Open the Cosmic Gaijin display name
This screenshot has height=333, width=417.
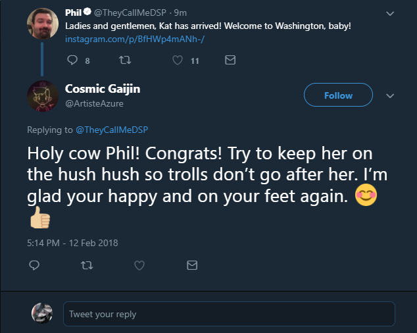click(103, 89)
